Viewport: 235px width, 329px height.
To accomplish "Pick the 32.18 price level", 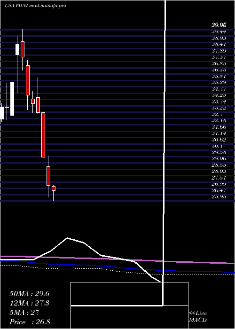I will [219, 121].
